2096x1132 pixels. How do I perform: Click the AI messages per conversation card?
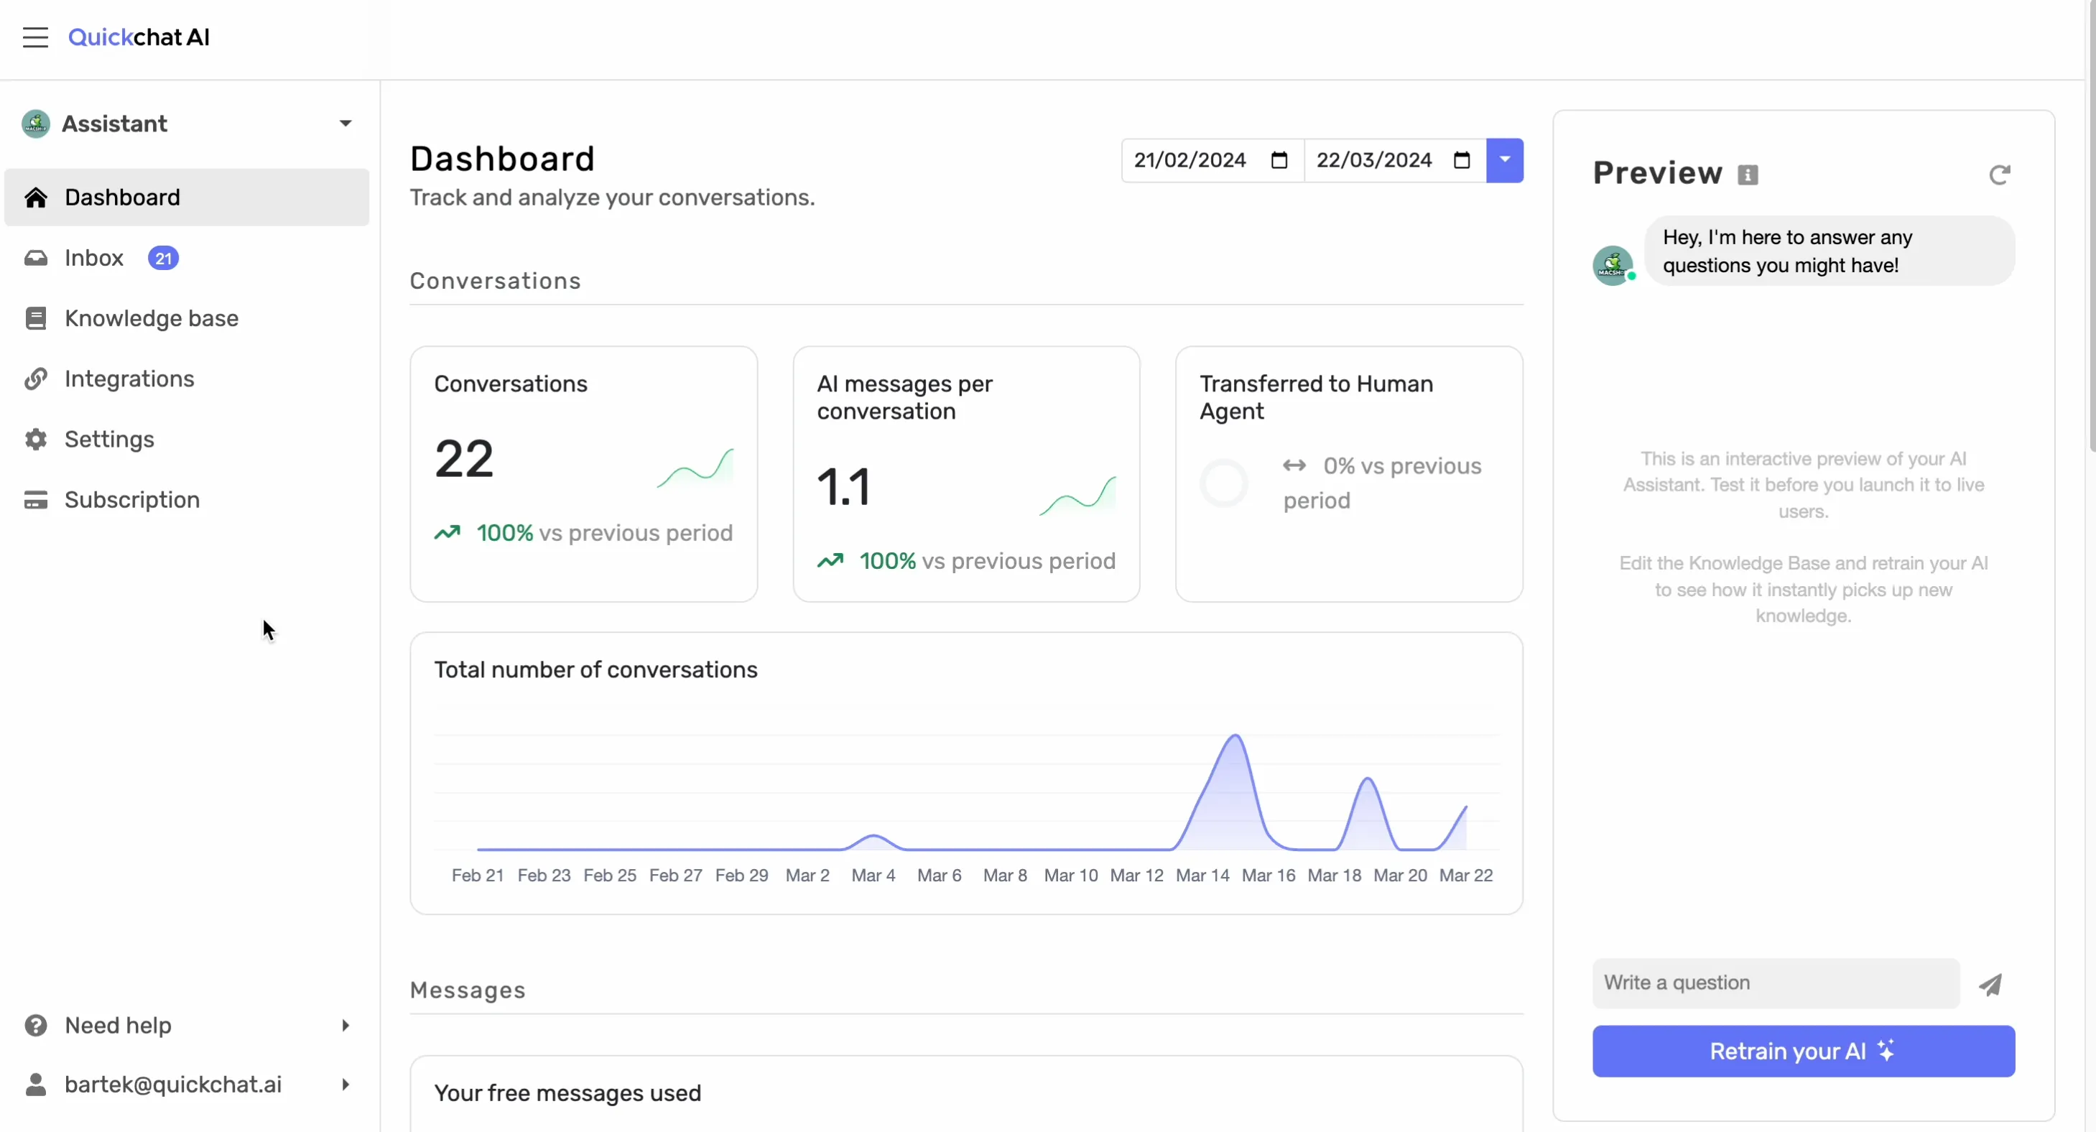coord(966,475)
